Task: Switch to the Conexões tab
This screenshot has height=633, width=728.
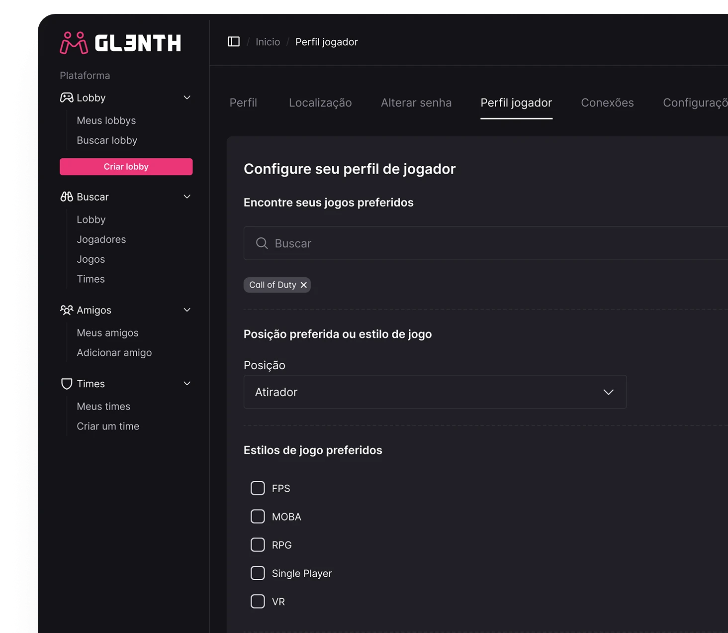Action: [607, 103]
